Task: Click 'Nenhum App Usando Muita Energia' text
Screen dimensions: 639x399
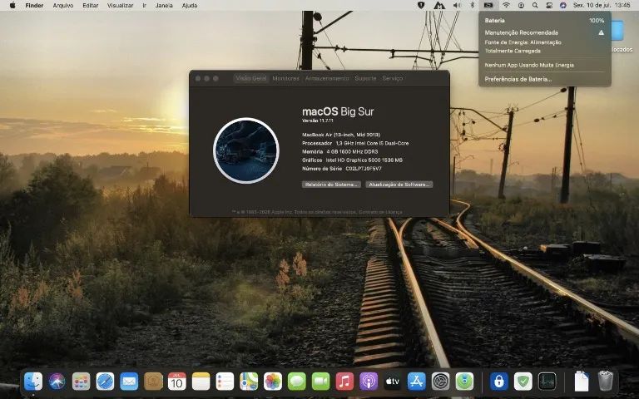Action: pyautogui.click(x=529, y=65)
